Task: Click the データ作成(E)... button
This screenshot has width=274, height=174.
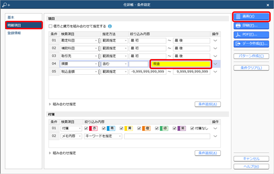Action: point(251,44)
